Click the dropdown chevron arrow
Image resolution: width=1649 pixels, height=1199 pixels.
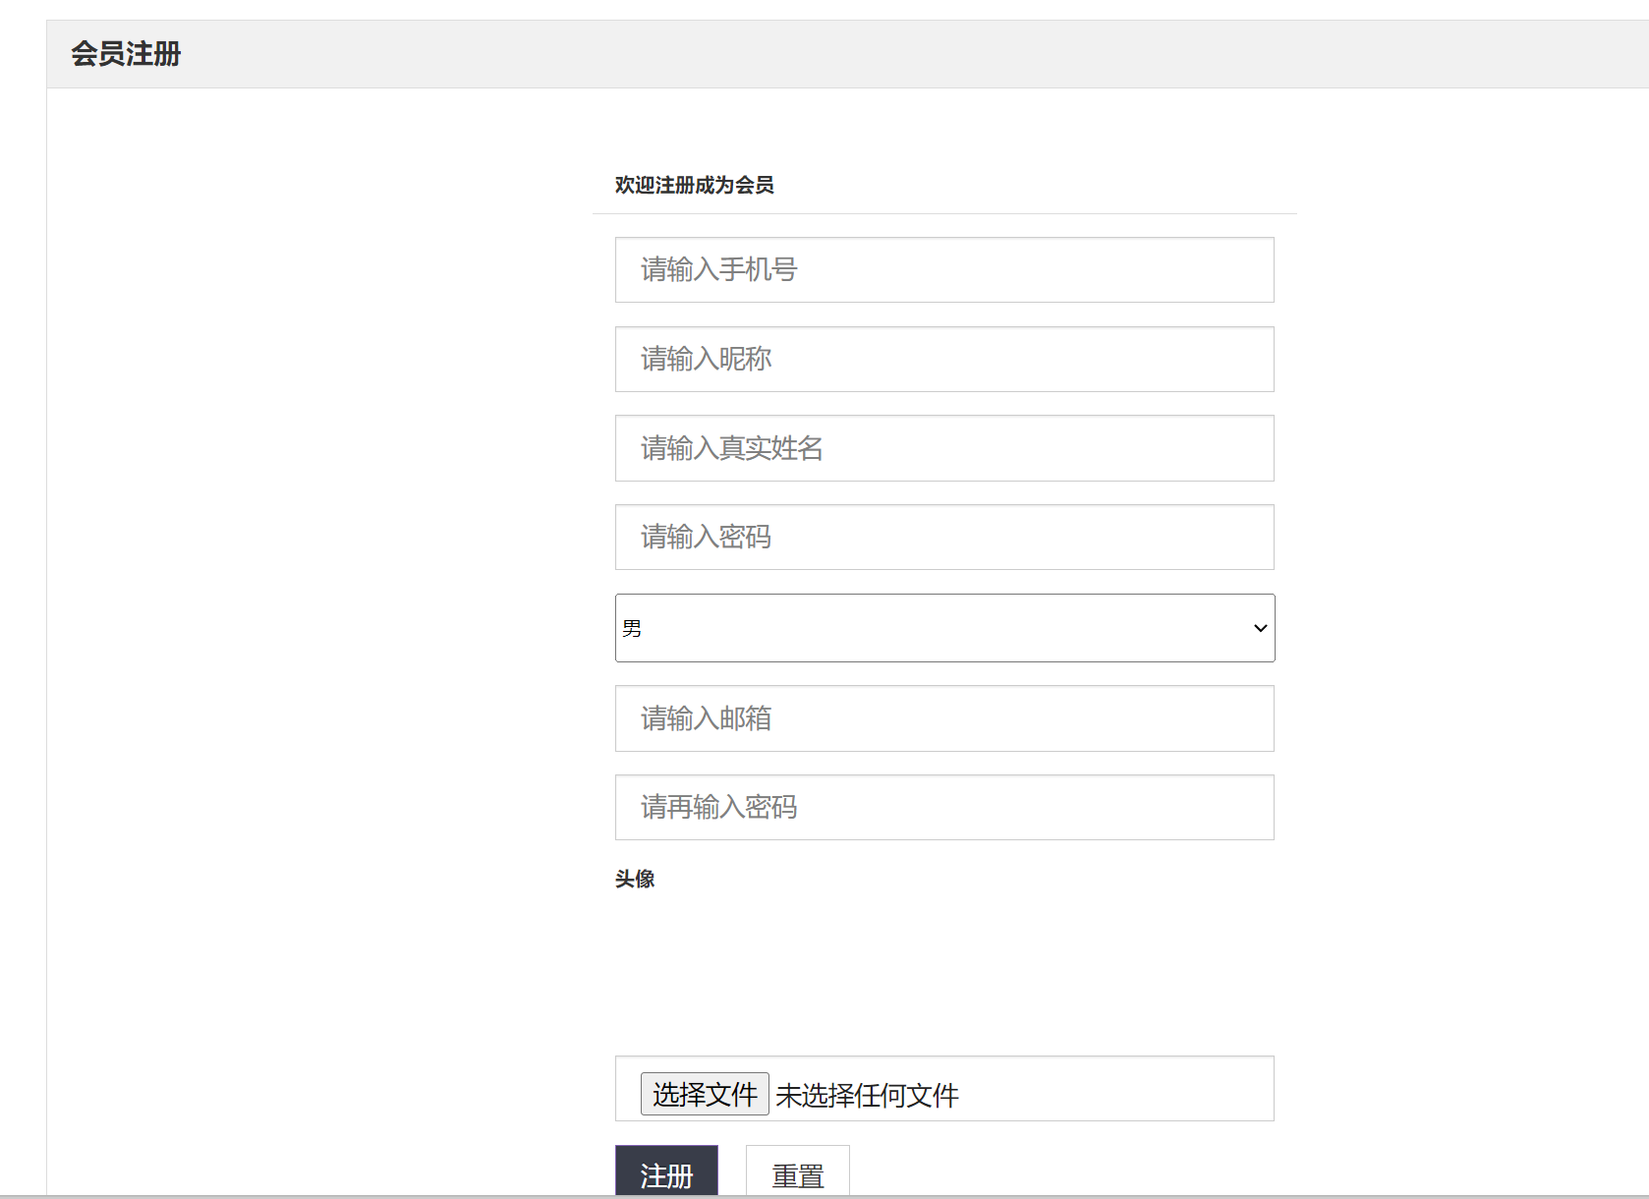[x=1259, y=628]
